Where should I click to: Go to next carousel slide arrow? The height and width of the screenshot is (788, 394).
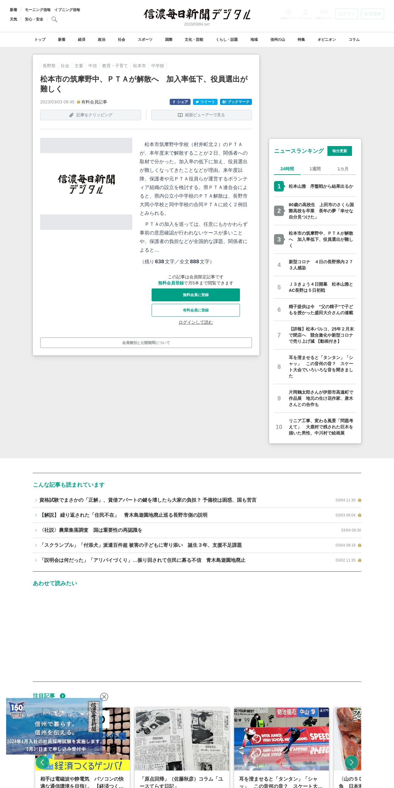point(352,762)
